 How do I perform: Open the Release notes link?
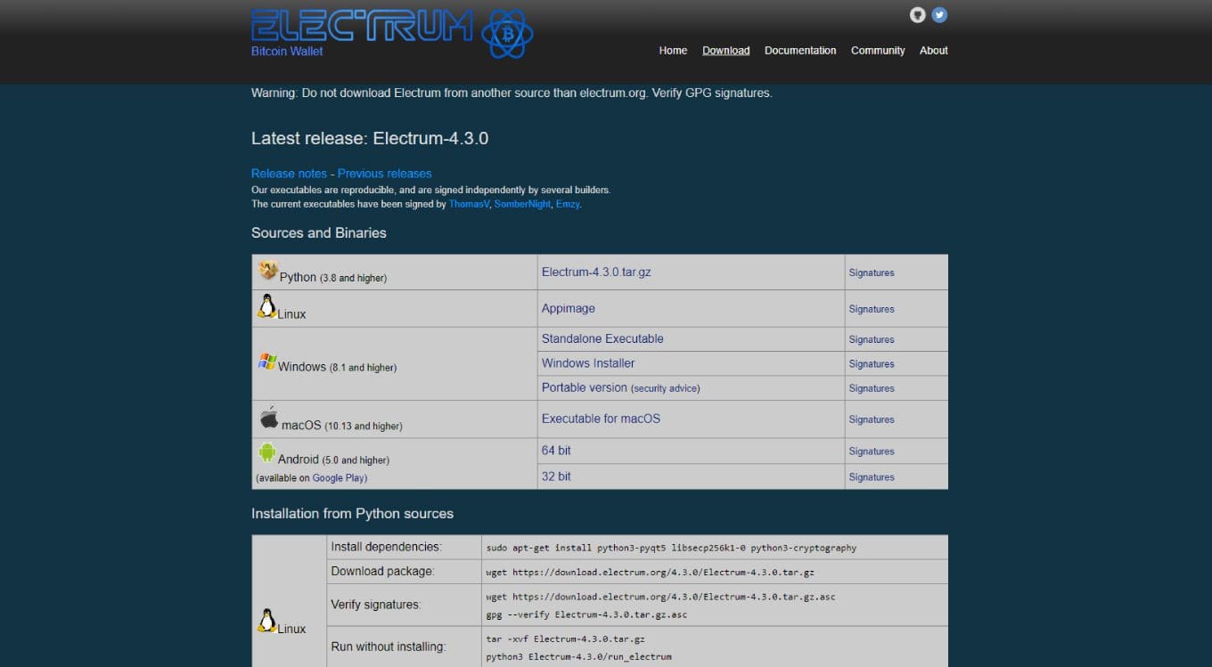289,173
